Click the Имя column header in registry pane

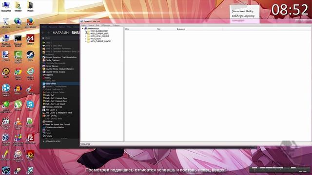click(140, 29)
